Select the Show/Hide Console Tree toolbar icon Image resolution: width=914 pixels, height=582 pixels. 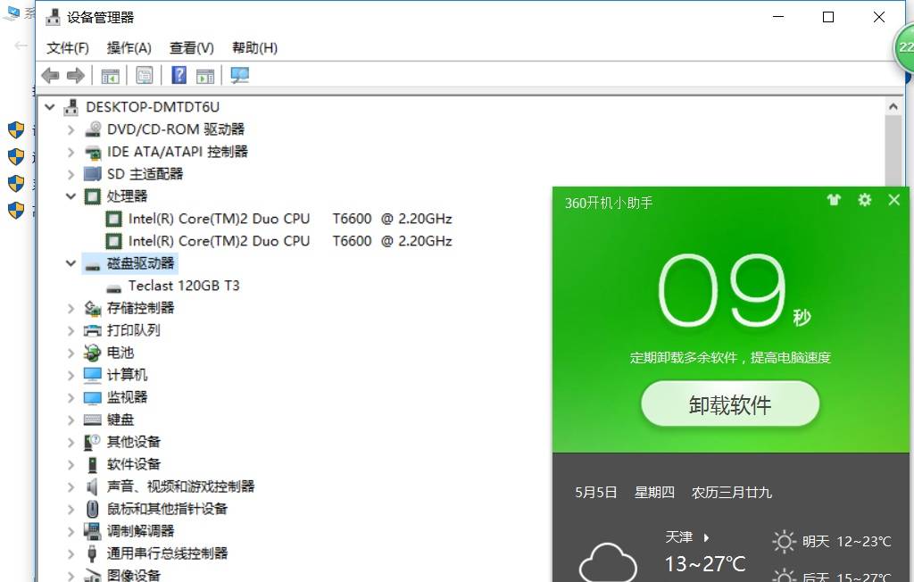[x=111, y=75]
